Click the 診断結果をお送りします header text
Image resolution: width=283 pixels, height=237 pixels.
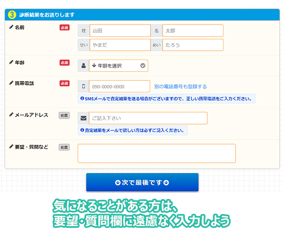pos(47,15)
